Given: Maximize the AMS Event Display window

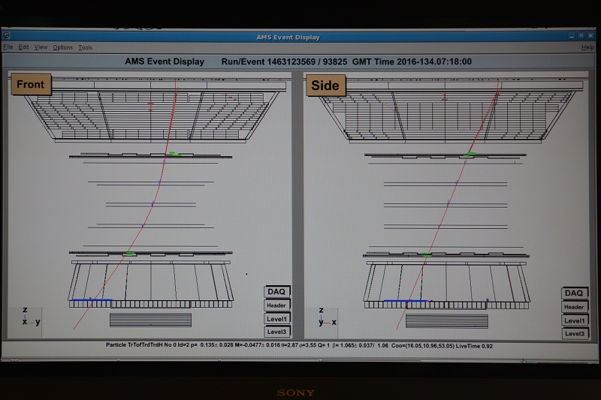Looking at the screenshot, I should point(581,36).
